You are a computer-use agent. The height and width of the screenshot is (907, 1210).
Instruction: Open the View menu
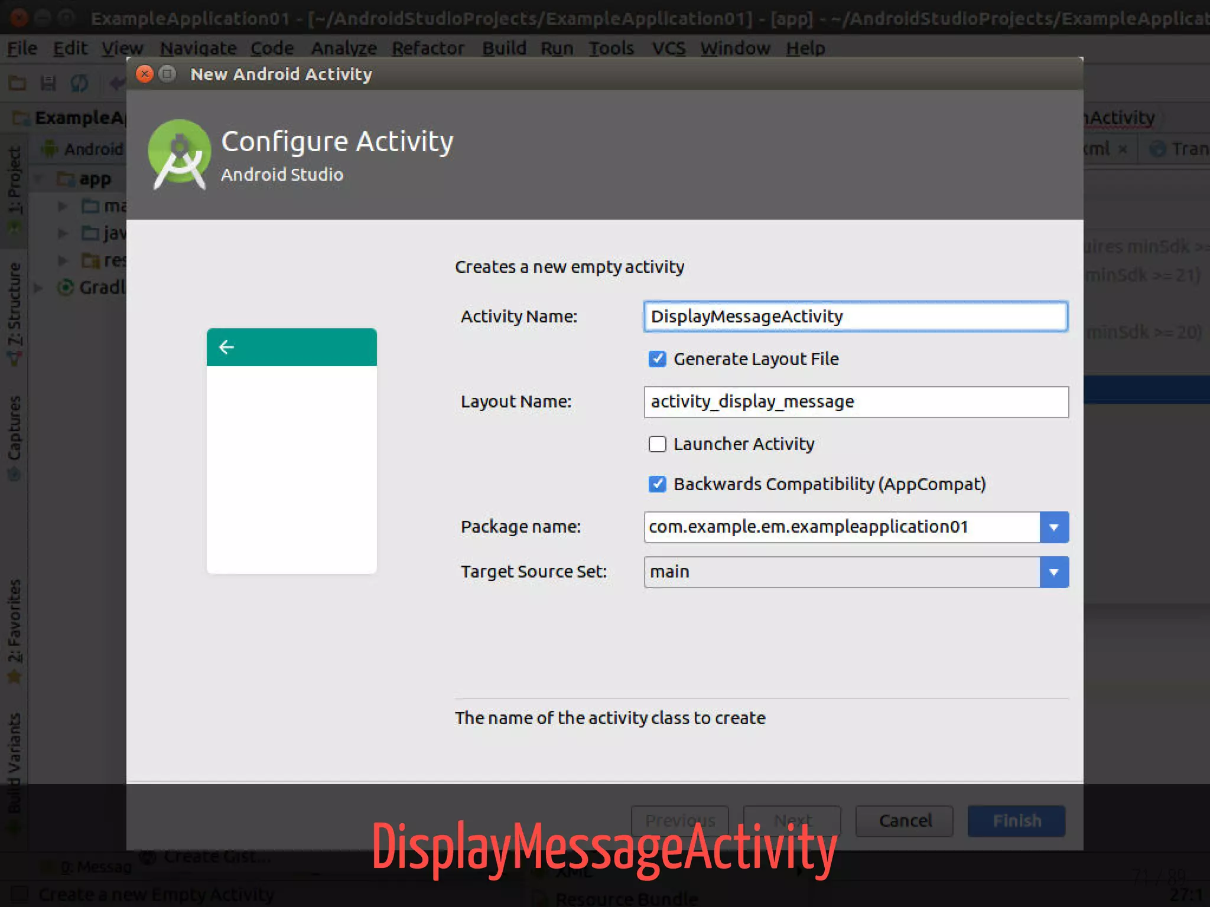[122, 48]
